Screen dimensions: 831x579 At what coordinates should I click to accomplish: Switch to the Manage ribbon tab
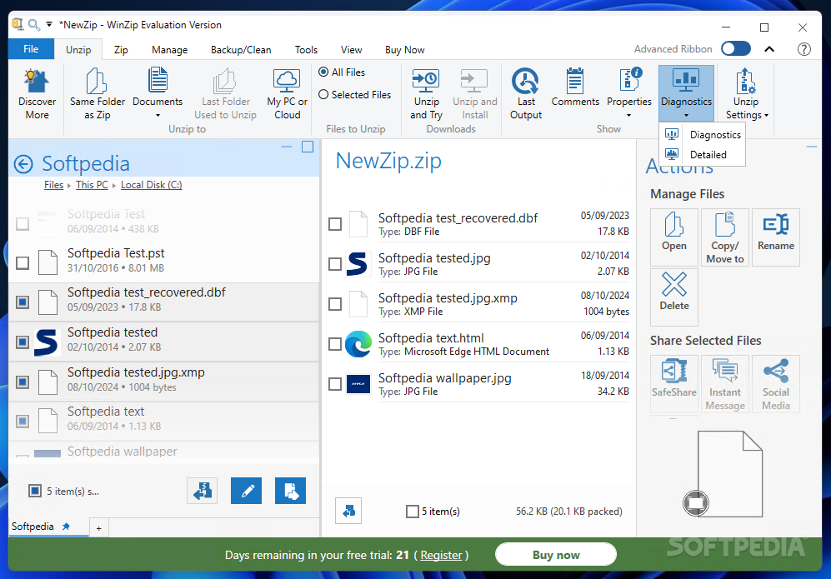coord(169,49)
